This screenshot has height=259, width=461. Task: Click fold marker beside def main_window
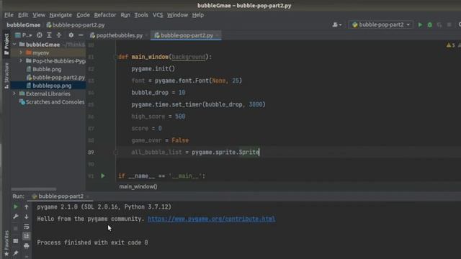pos(115,57)
